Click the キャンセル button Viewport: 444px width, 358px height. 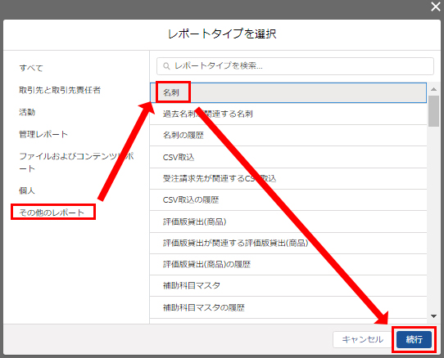[362, 339]
